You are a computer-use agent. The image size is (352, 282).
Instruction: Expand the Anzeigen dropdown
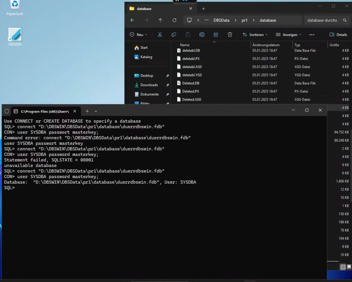coord(288,34)
